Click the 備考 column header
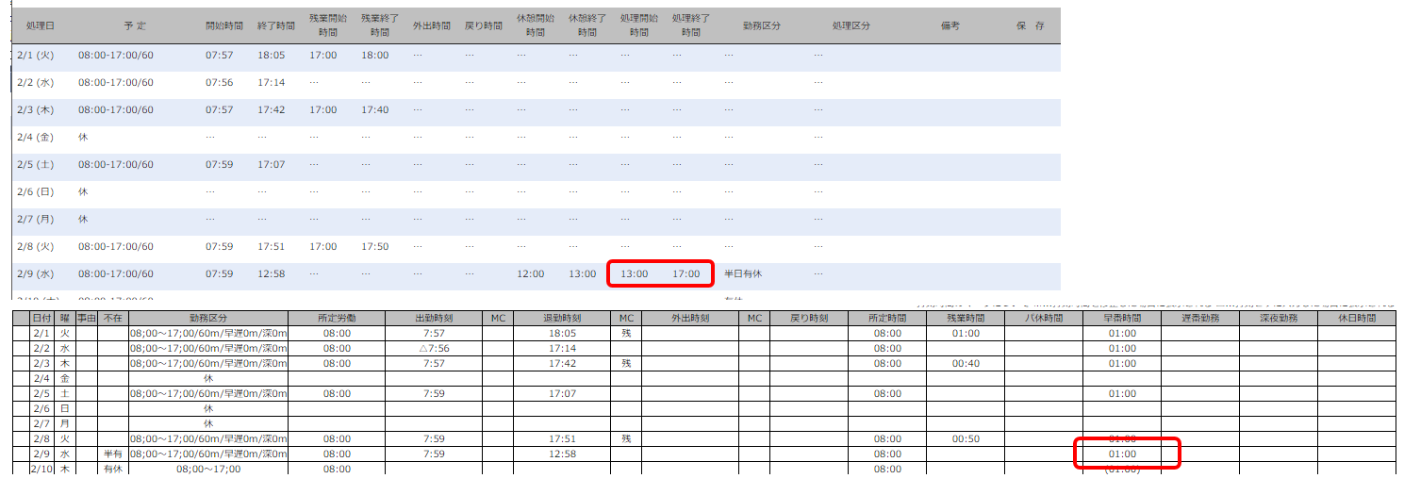This screenshot has height=495, width=1404. [x=950, y=26]
